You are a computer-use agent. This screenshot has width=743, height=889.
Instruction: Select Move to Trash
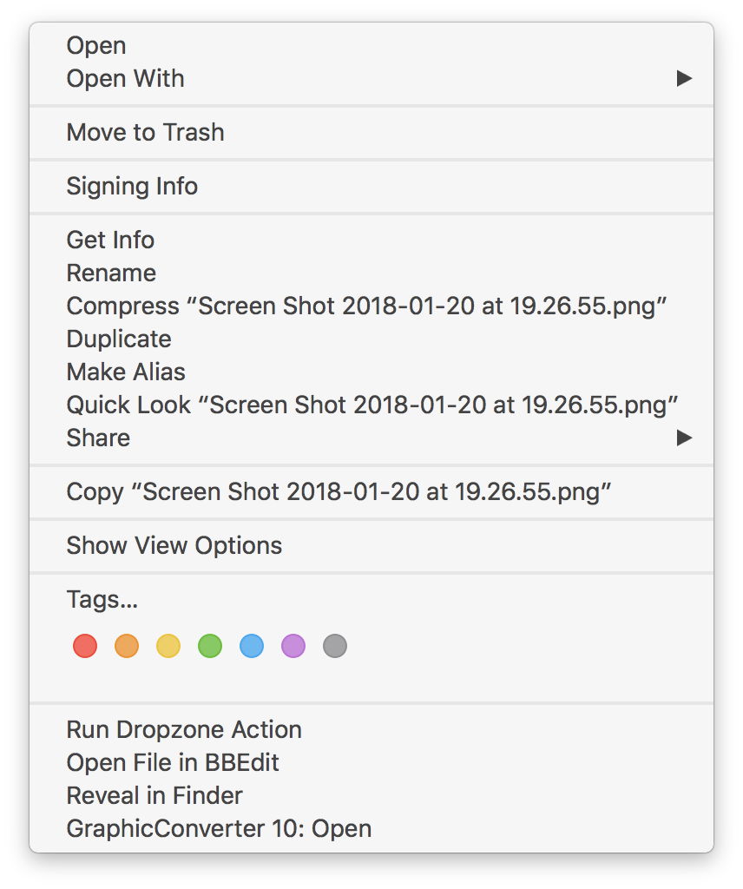tap(145, 133)
